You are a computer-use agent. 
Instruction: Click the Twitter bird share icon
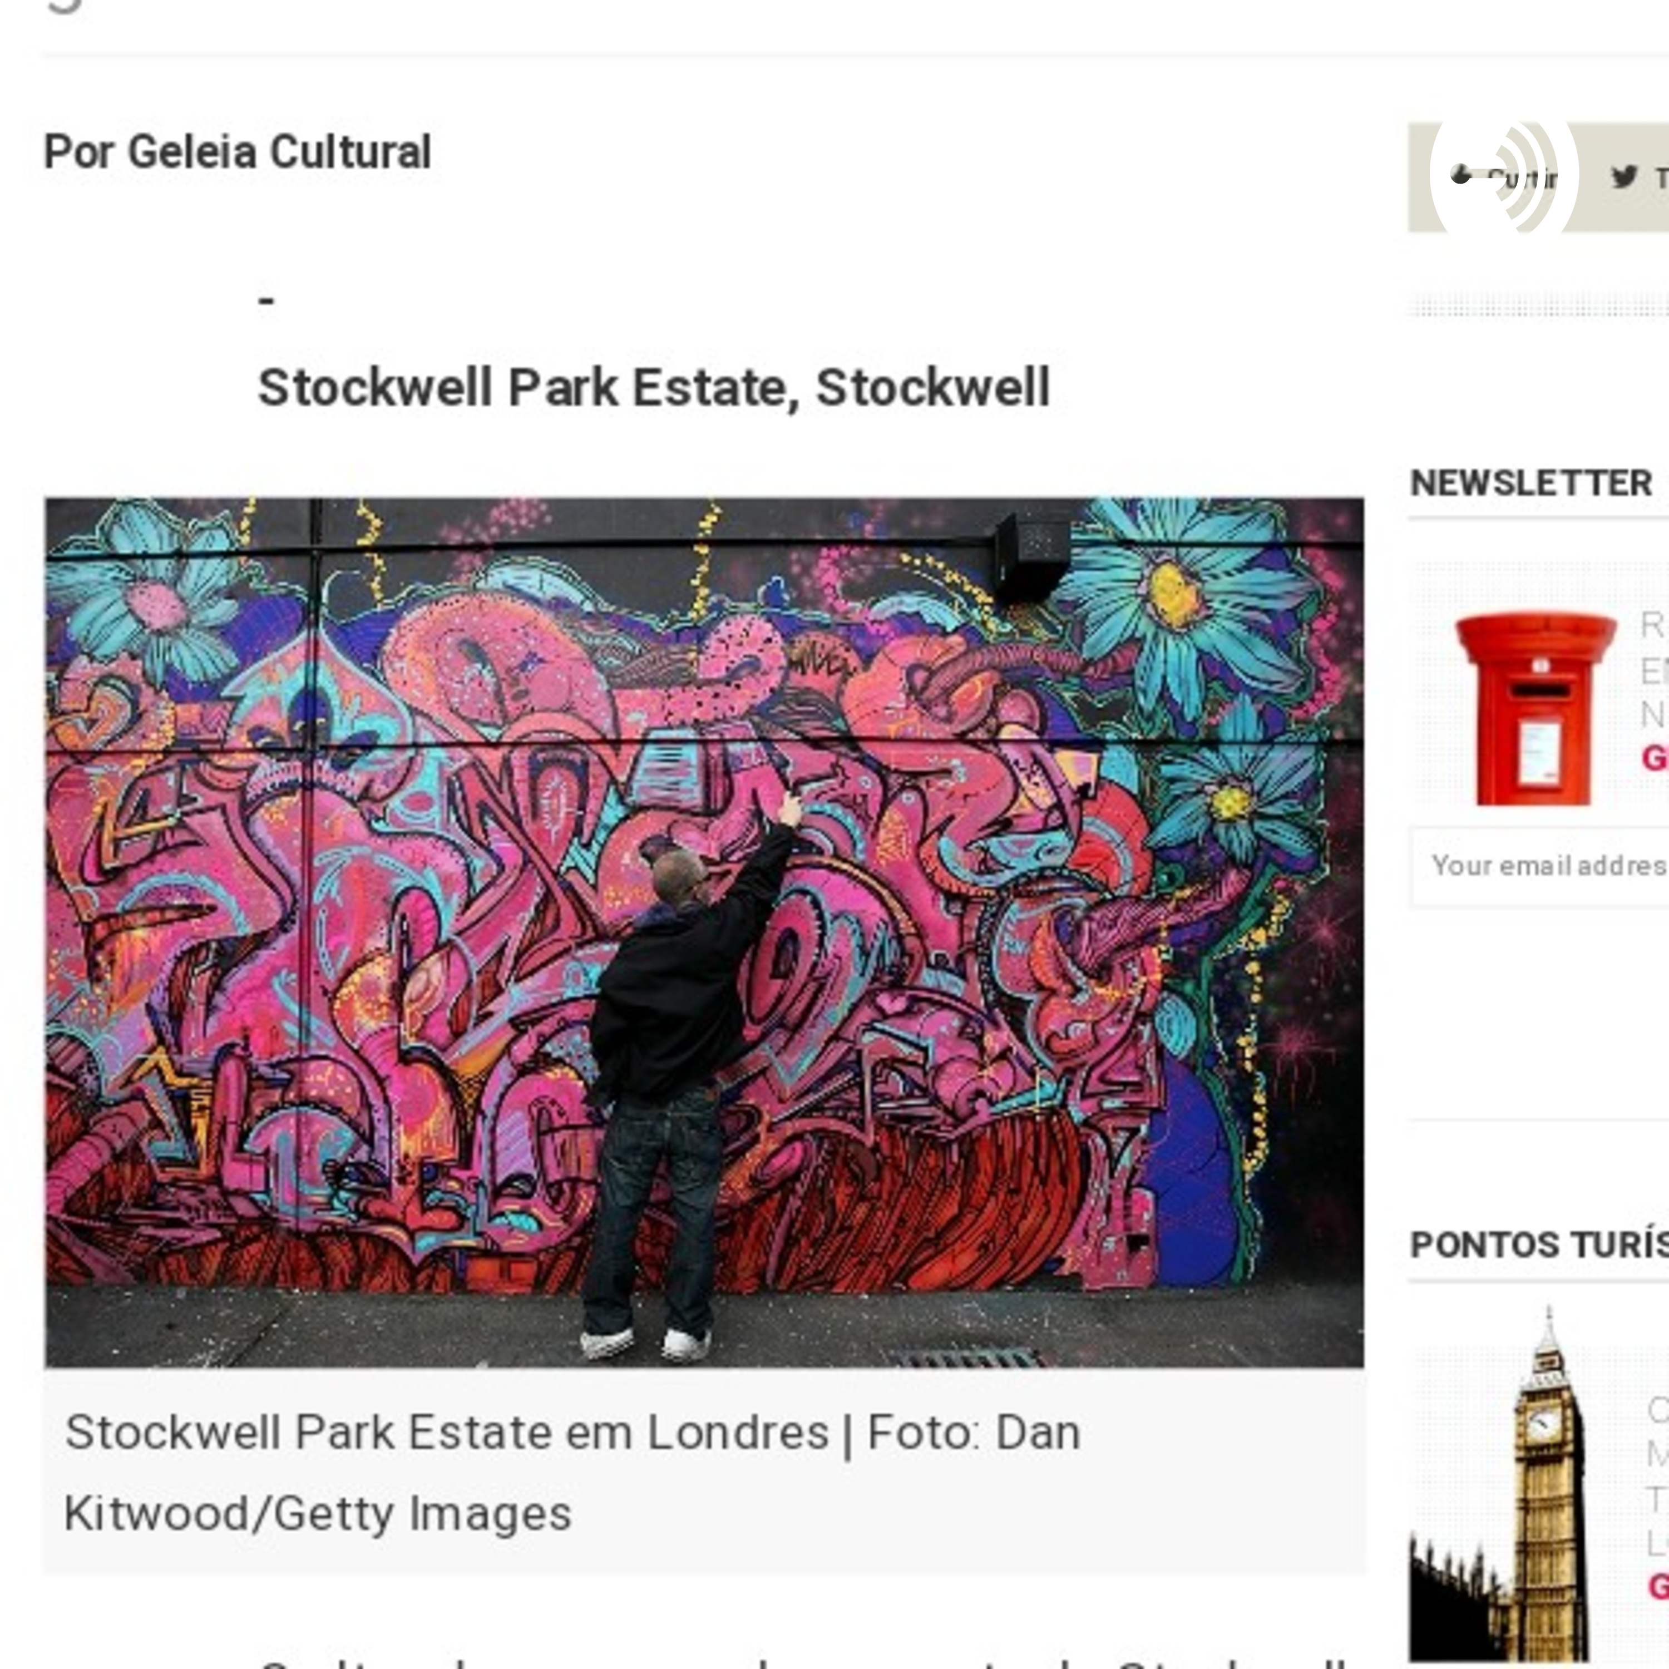[x=1624, y=177]
